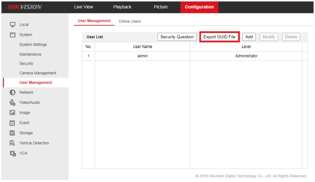Click the Local monitor icon in sidebar
Image resolution: width=315 pixels, height=182 pixels.
tap(12, 25)
